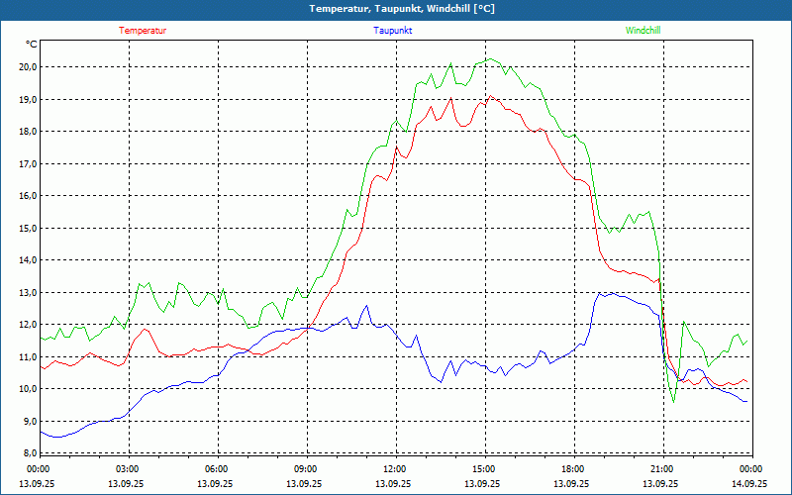Click the red Temperatur legend label
The width and height of the screenshot is (792, 495).
pyautogui.click(x=143, y=31)
